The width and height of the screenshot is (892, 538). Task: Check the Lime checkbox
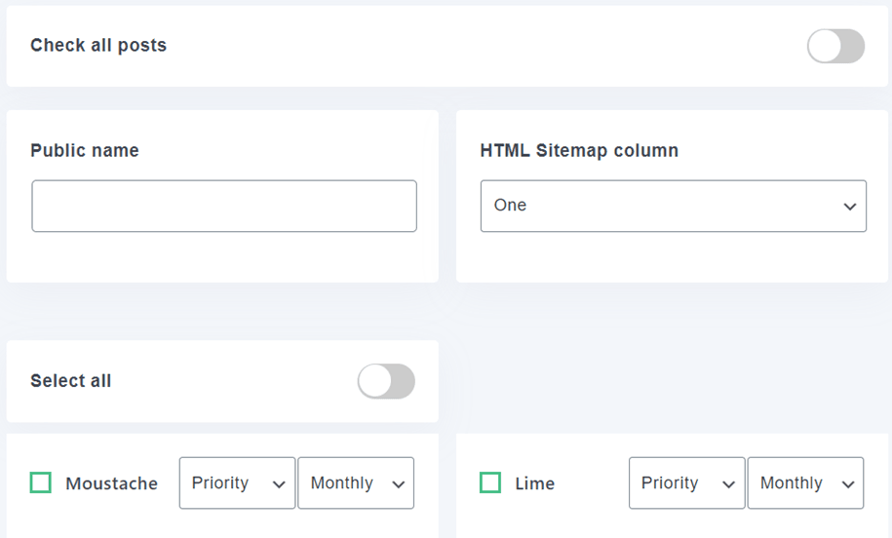(490, 483)
